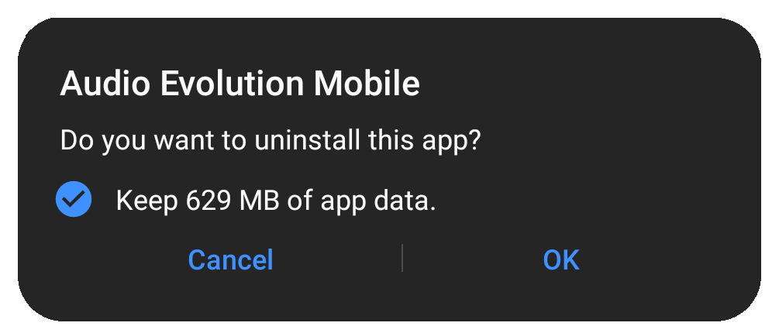Viewport: 779px width, 333px height.
Task: Click the divider between Cancel and OK
Action: pos(402,258)
